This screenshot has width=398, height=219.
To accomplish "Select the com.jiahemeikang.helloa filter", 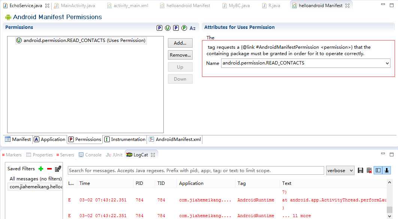I will [x=36, y=186].
